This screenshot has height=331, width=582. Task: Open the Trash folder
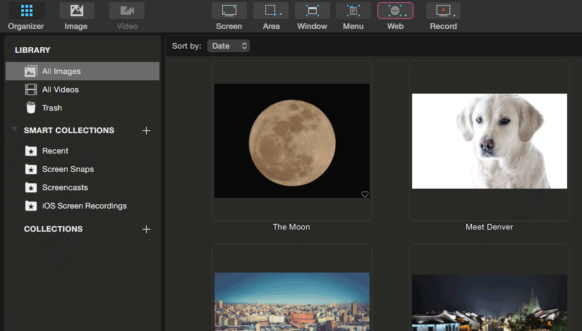pyautogui.click(x=83, y=108)
